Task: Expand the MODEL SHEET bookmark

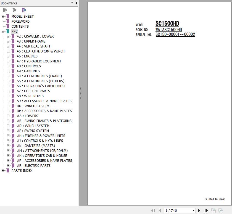Action: pyautogui.click(x=3, y=16)
